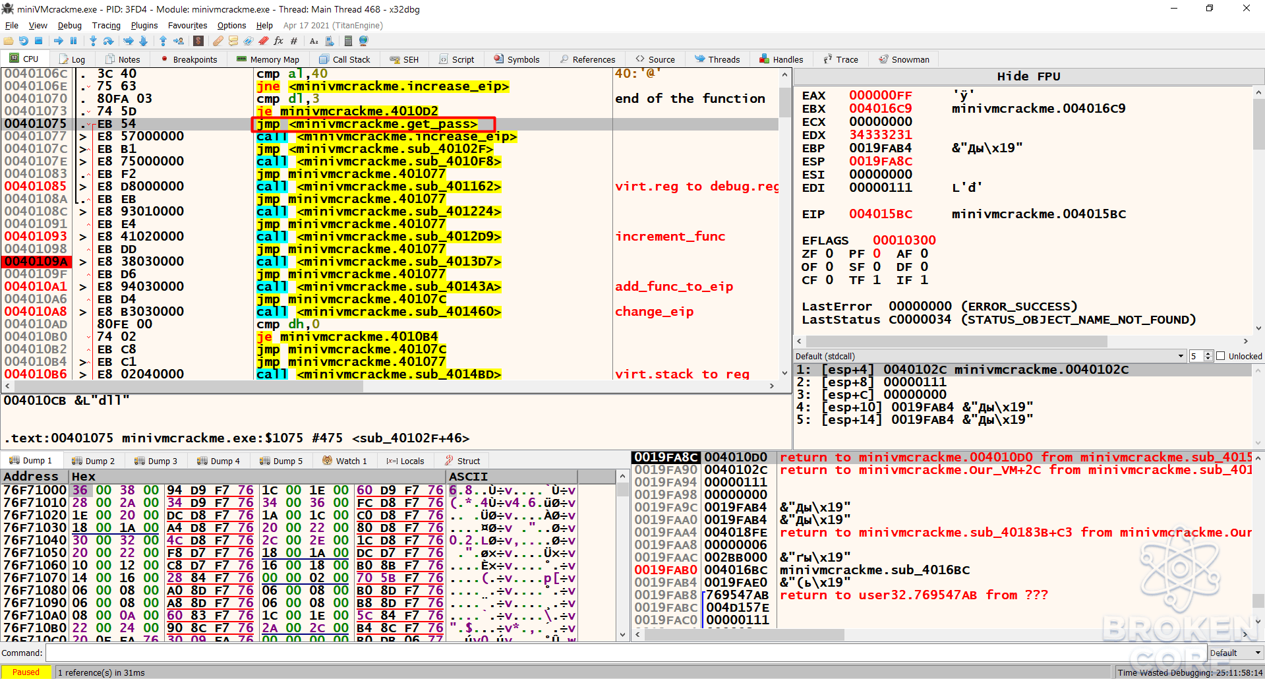Open the Comments icon in toolbar
Screen dimensions: 1265x679
click(x=233, y=41)
